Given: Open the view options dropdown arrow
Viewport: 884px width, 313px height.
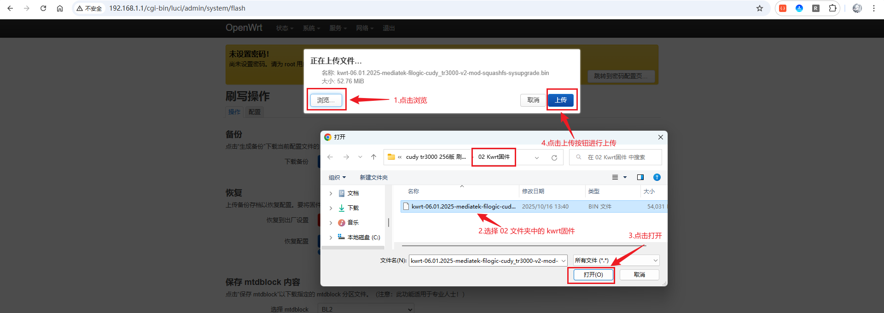Looking at the screenshot, I should coord(625,177).
